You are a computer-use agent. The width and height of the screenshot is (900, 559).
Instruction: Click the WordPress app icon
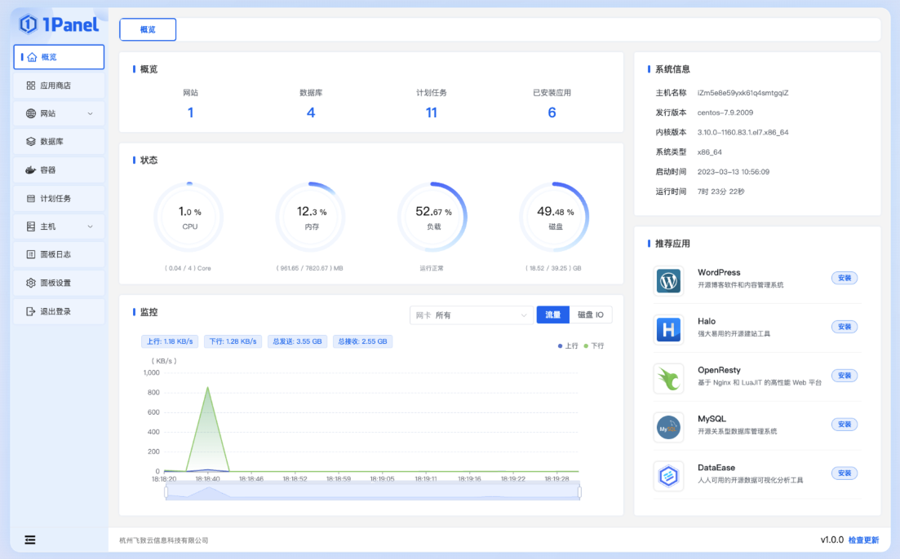(668, 281)
